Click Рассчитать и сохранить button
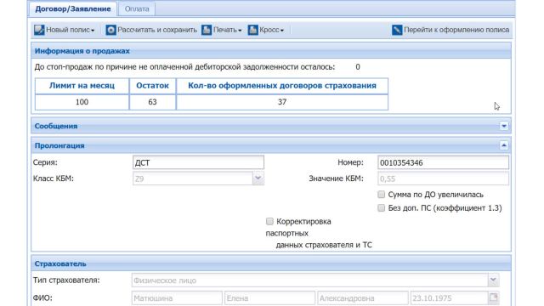 click(x=151, y=30)
